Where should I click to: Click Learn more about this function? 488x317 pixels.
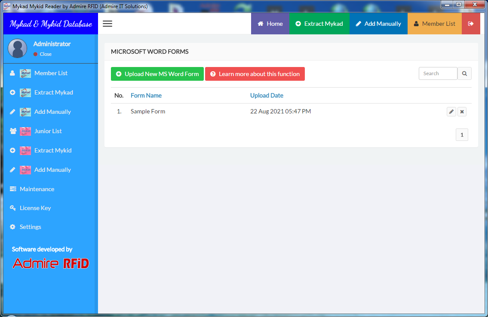(x=255, y=74)
